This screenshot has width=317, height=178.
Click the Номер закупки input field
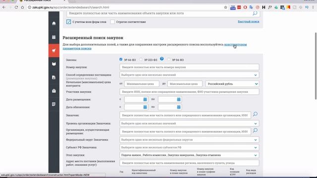pyautogui.click(x=189, y=67)
